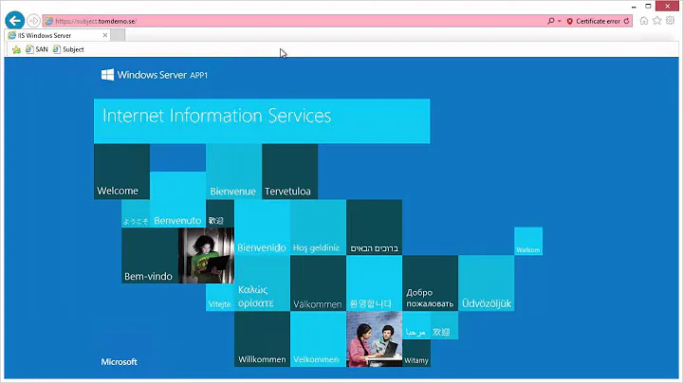Click the Velkommen tile
Image resolution: width=683 pixels, height=383 pixels.
click(319, 339)
